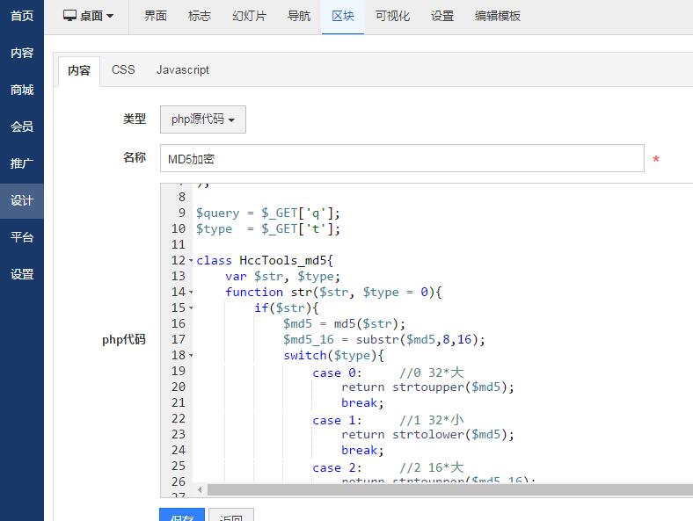Open the 桌面 device dropdown
Viewport: 693px width, 521px height.
pos(89,16)
